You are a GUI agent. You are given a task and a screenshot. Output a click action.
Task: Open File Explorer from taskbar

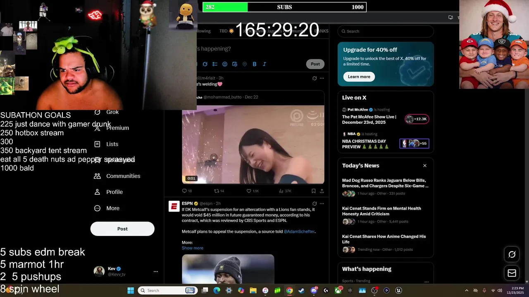[253, 290]
